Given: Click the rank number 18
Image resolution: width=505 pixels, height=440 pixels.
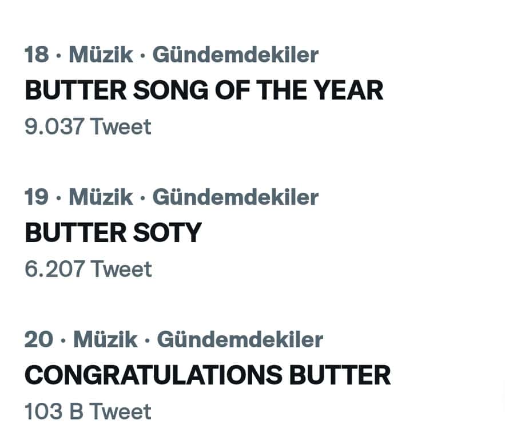Looking at the screenshot, I should point(37,55).
